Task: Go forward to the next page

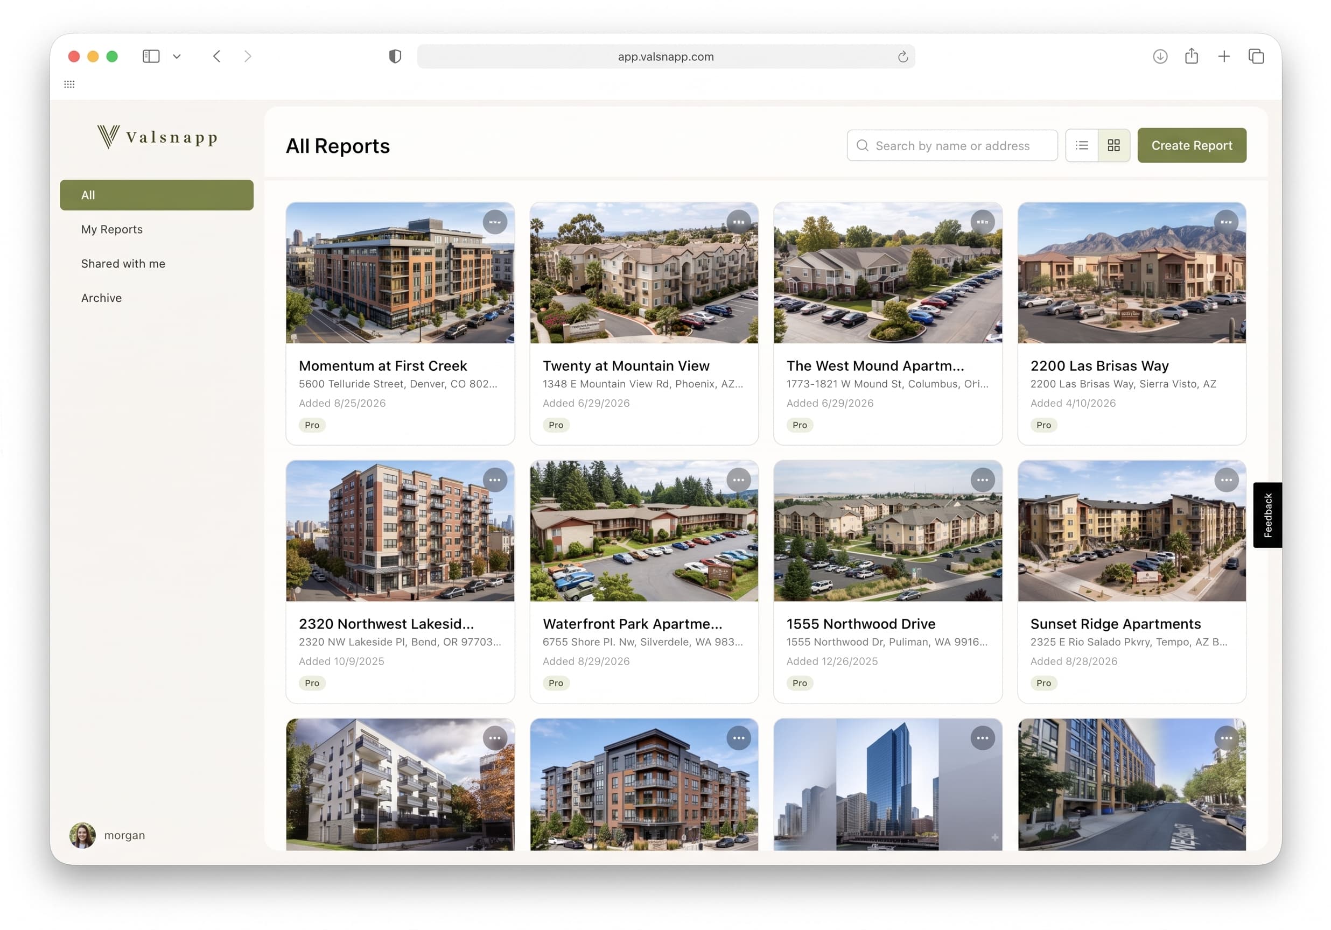Action: click(x=248, y=56)
